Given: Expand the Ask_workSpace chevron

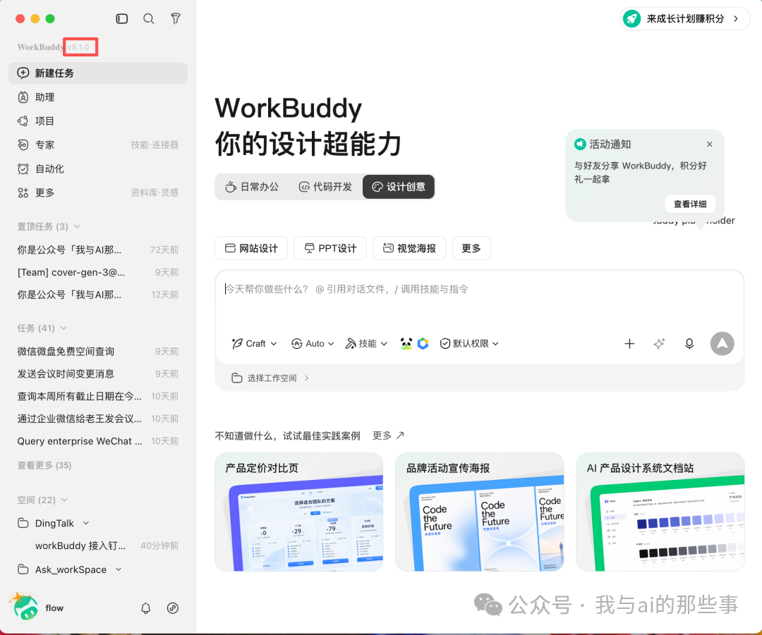Looking at the screenshot, I should [x=119, y=569].
